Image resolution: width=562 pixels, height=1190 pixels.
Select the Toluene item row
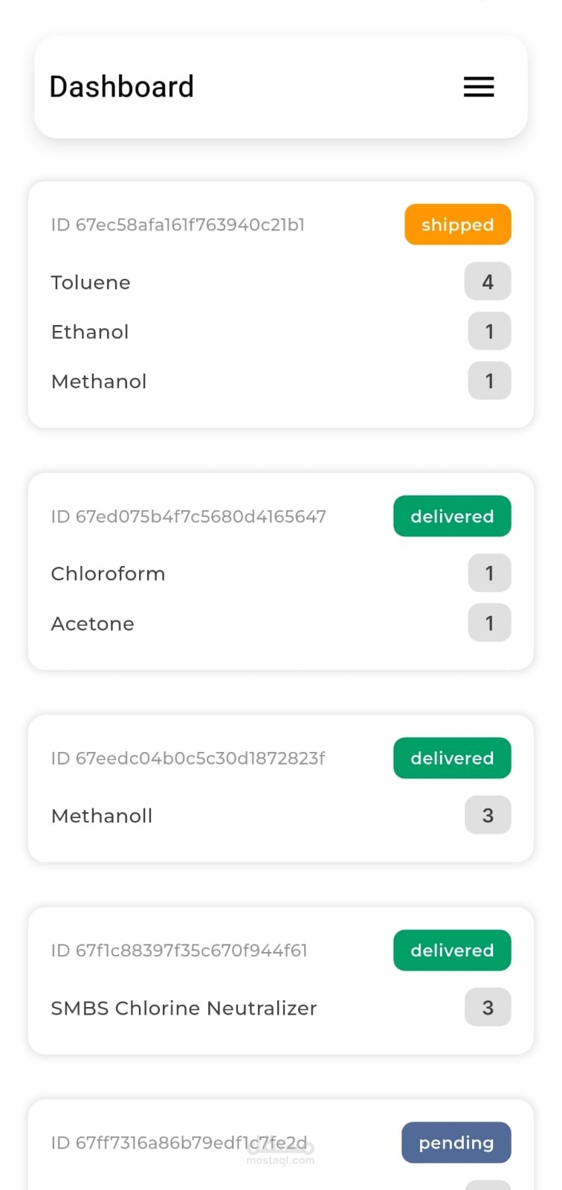(x=91, y=283)
